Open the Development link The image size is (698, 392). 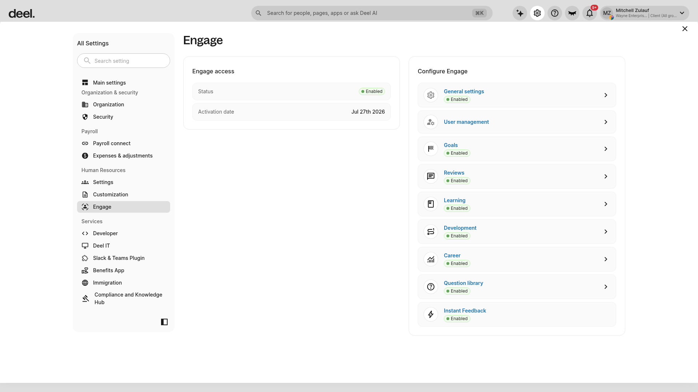point(460,228)
